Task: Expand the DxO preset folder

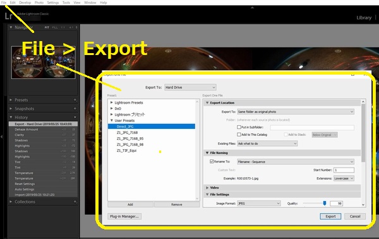Action: pyautogui.click(x=111, y=108)
